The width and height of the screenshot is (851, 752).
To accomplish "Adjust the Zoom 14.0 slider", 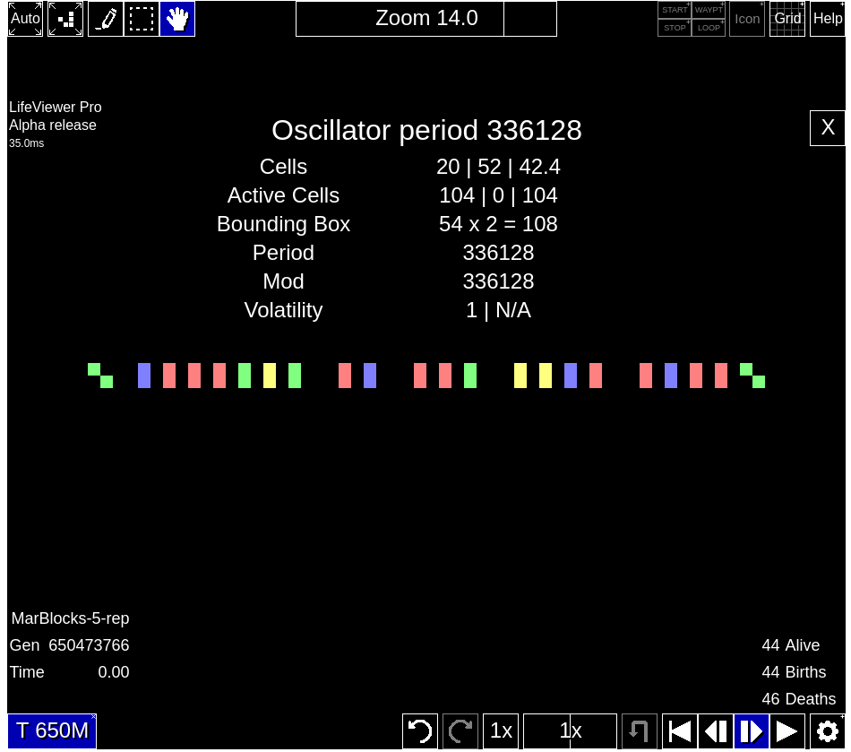I will click(426, 19).
